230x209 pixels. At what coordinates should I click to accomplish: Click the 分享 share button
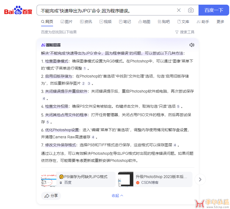(x=51, y=196)
